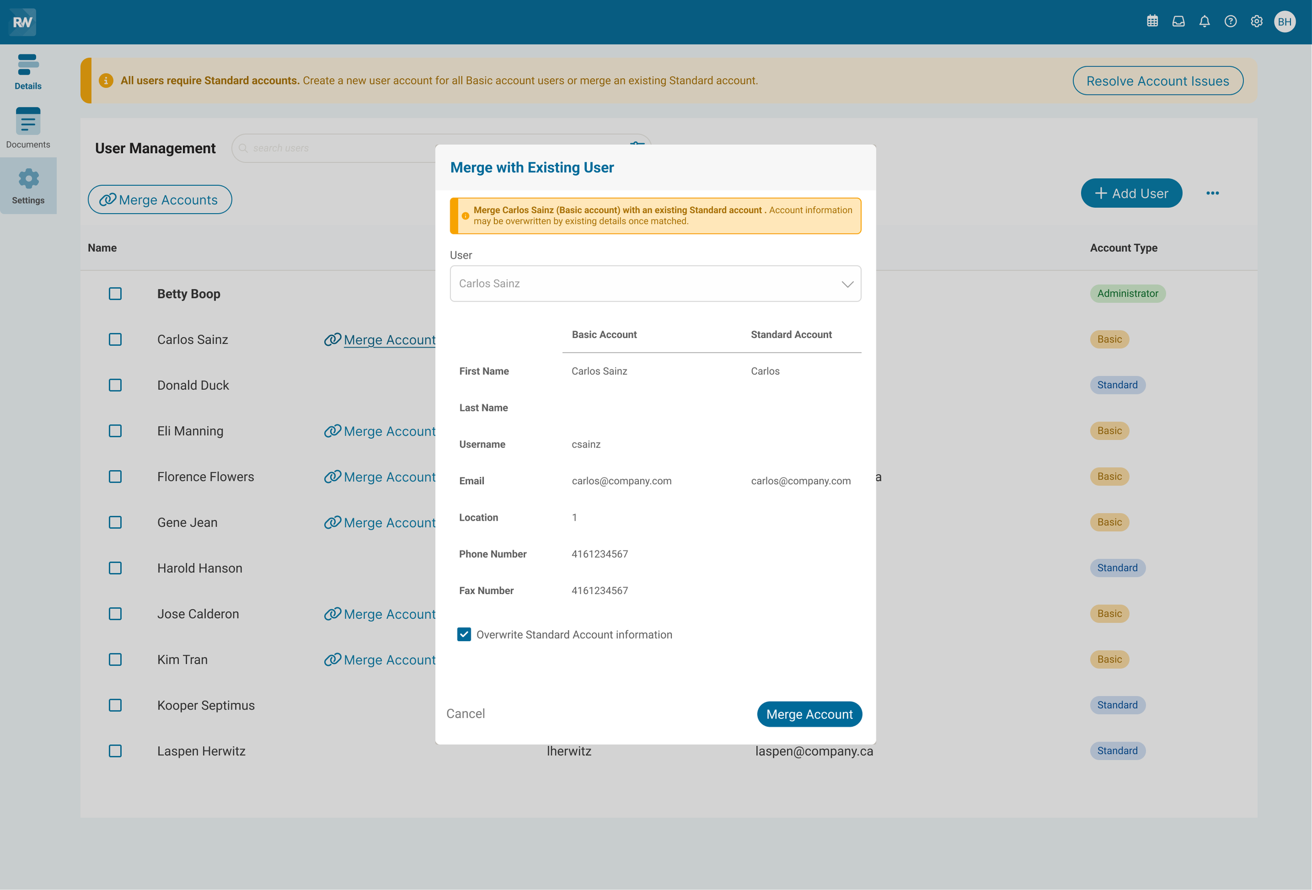Click the blue Merge Account button
1312x890 pixels.
pyautogui.click(x=809, y=714)
